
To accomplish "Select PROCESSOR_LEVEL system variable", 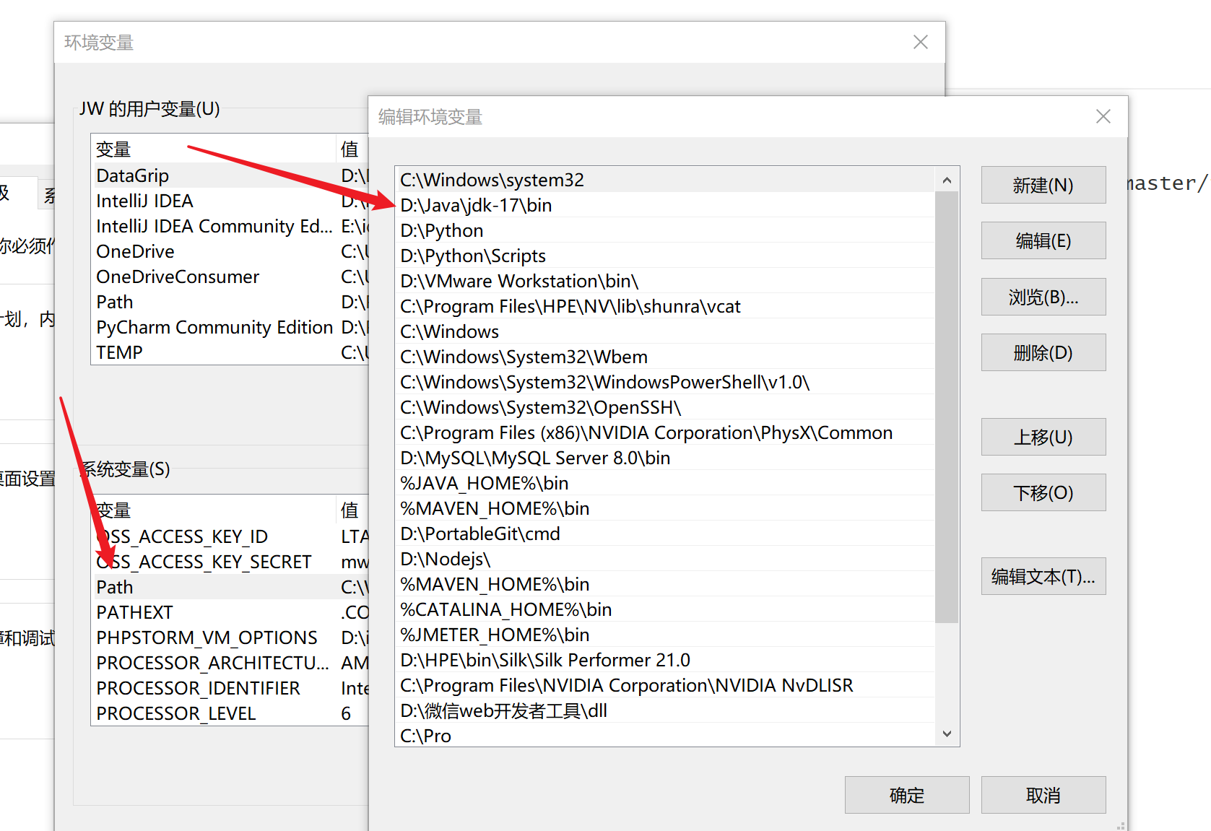I will click(230, 713).
